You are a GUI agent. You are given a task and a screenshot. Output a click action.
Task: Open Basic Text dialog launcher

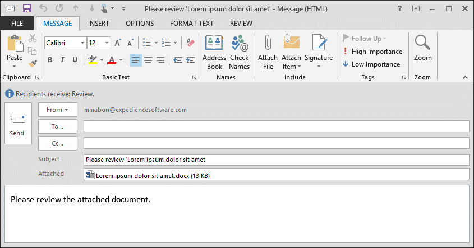pos(194,78)
